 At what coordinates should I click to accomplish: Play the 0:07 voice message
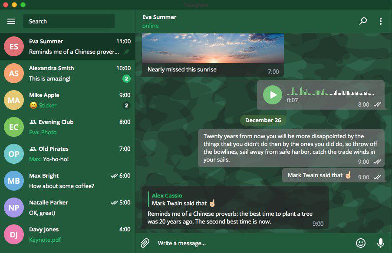pos(273,95)
